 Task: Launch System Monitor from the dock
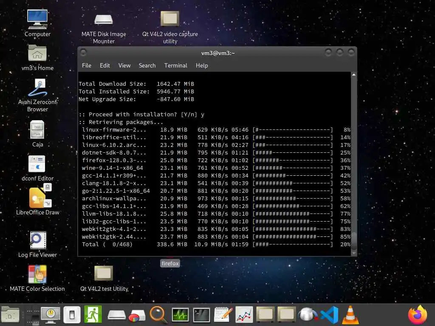(180, 315)
